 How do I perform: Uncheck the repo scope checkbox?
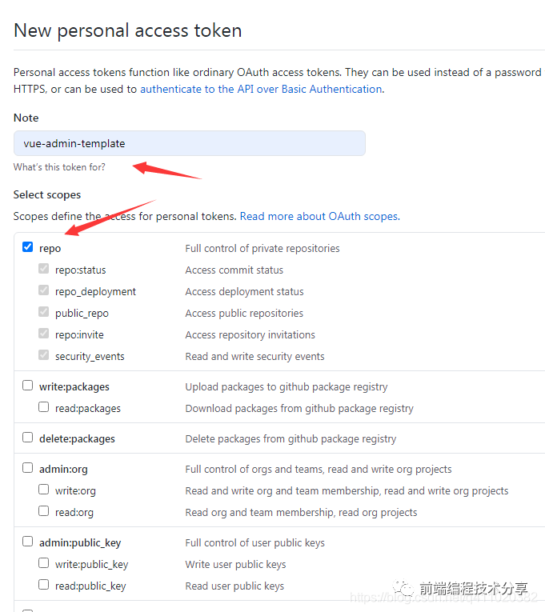coord(28,248)
